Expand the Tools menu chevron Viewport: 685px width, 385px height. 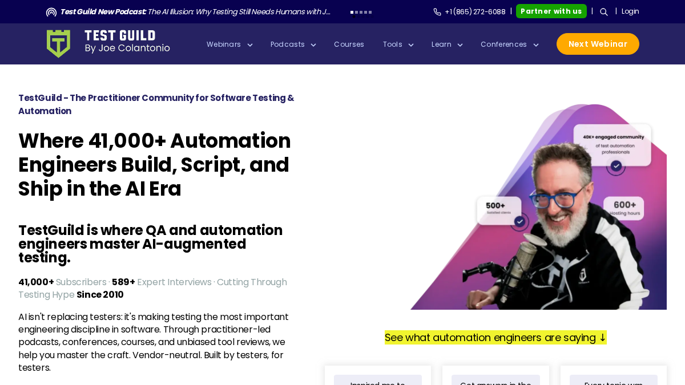click(x=410, y=45)
